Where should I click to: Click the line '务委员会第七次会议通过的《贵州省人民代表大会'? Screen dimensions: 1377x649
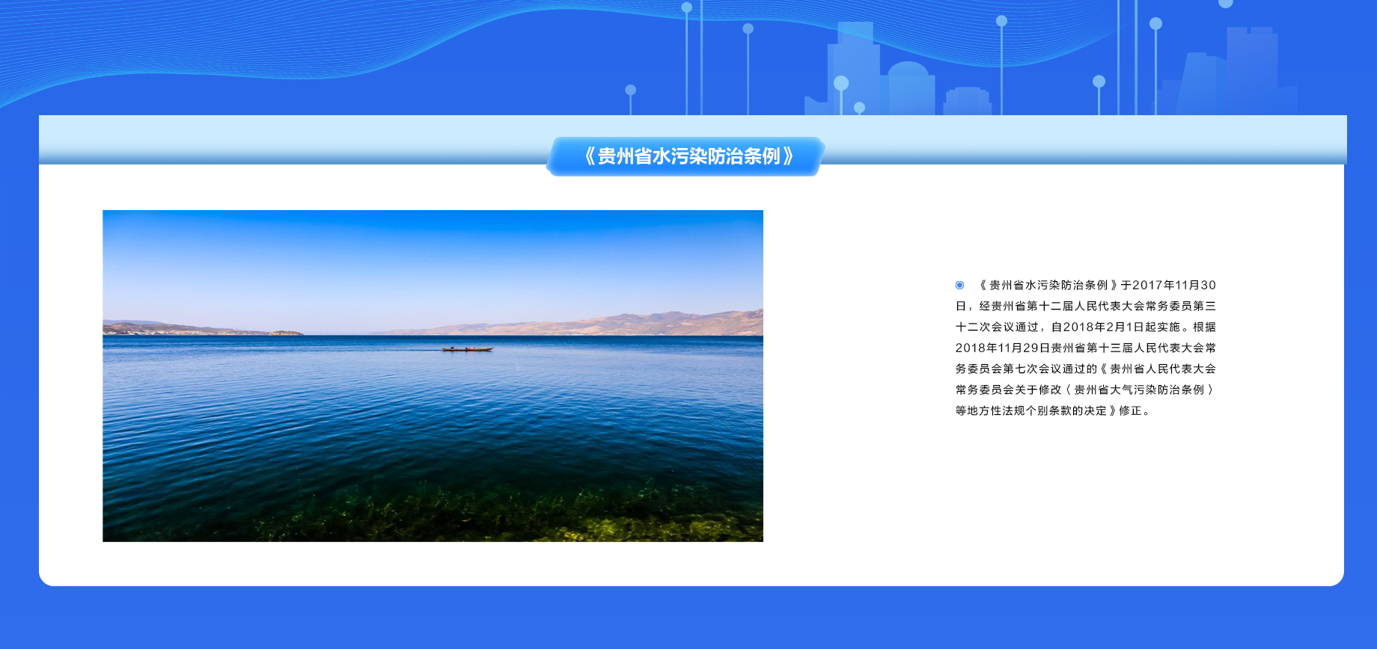tap(1086, 369)
